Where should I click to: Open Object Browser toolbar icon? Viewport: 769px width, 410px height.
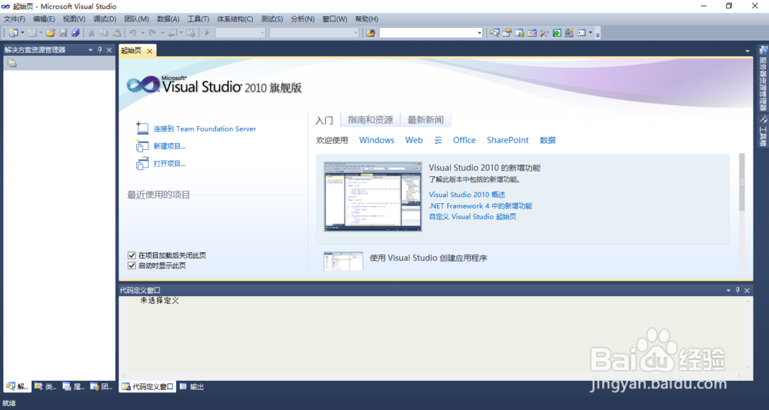pos(532,33)
